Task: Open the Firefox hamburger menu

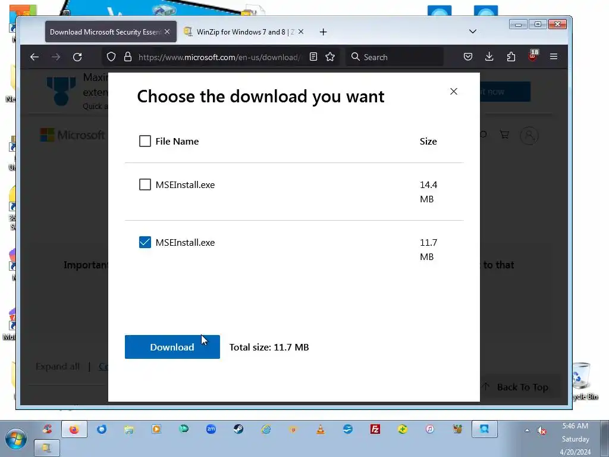Action: (x=554, y=57)
